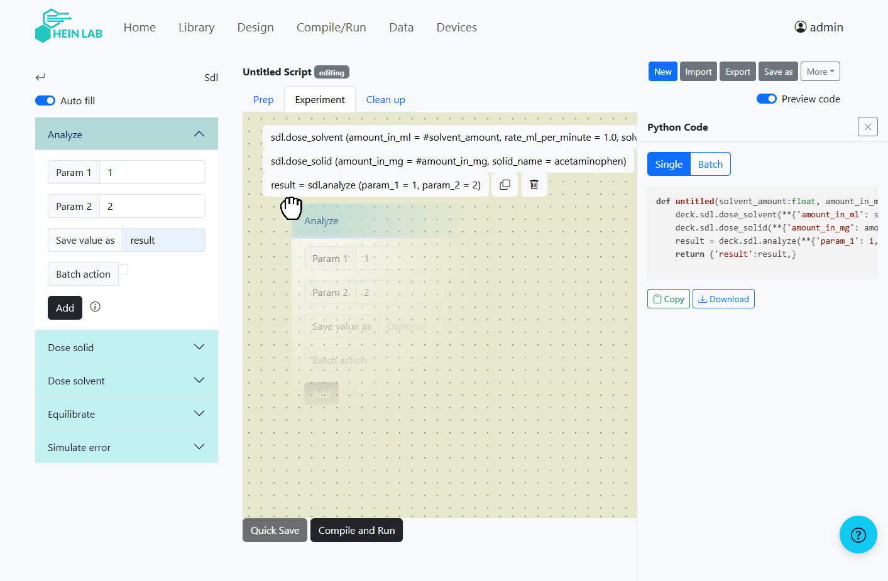Download the Python code
Image resolution: width=888 pixels, height=581 pixels.
723,298
